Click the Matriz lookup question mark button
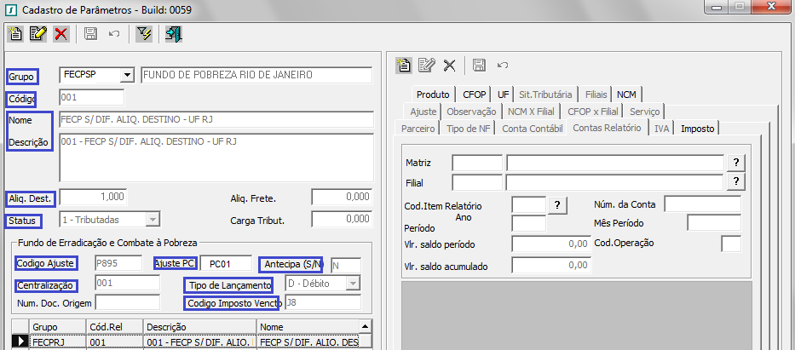 (x=736, y=163)
